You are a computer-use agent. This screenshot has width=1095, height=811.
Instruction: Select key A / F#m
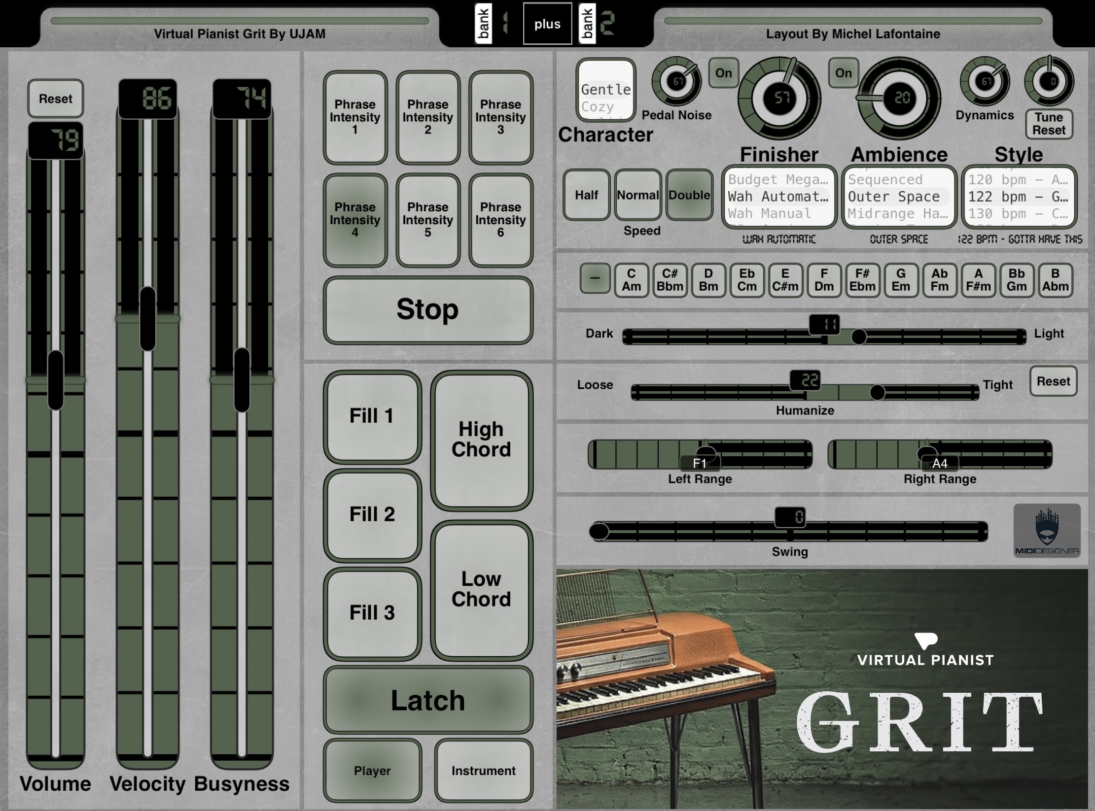click(978, 280)
